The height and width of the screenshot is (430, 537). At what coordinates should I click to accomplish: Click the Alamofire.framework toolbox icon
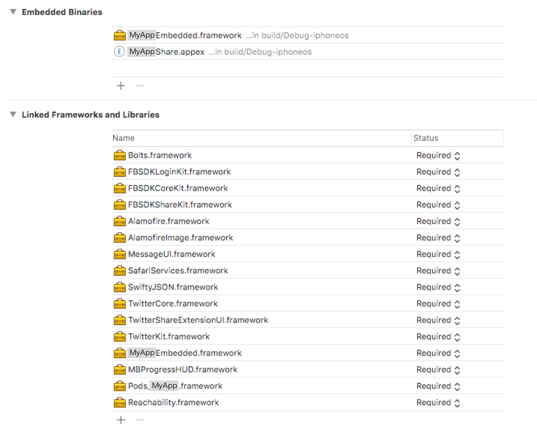pyautogui.click(x=119, y=221)
